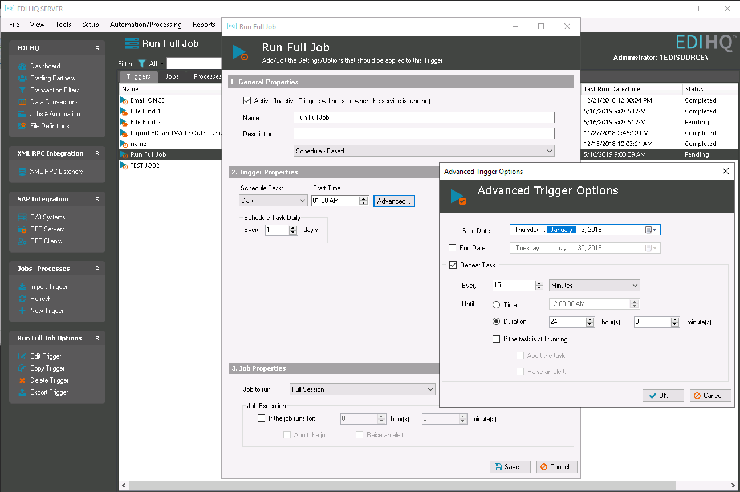Viewport: 740px width, 492px height.
Task: Click Save in Run Full Job dialog
Action: tap(510, 467)
